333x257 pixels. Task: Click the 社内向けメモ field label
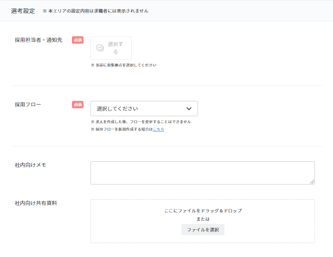31,165
